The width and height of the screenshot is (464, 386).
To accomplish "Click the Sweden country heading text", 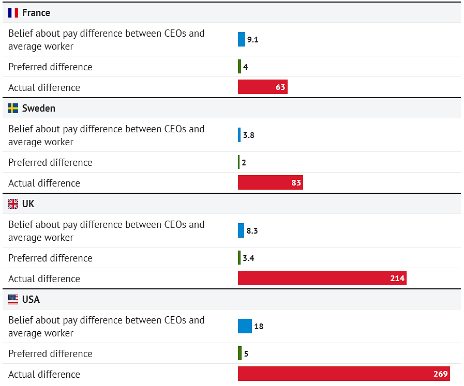I will tap(39, 109).
